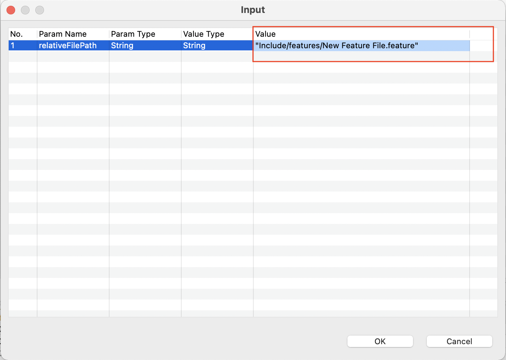Click the OK button
This screenshot has width=506, height=360.
[x=380, y=341]
